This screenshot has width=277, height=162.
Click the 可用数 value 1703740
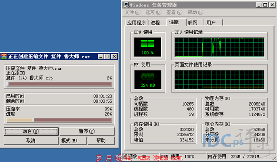[x=257, y=109]
